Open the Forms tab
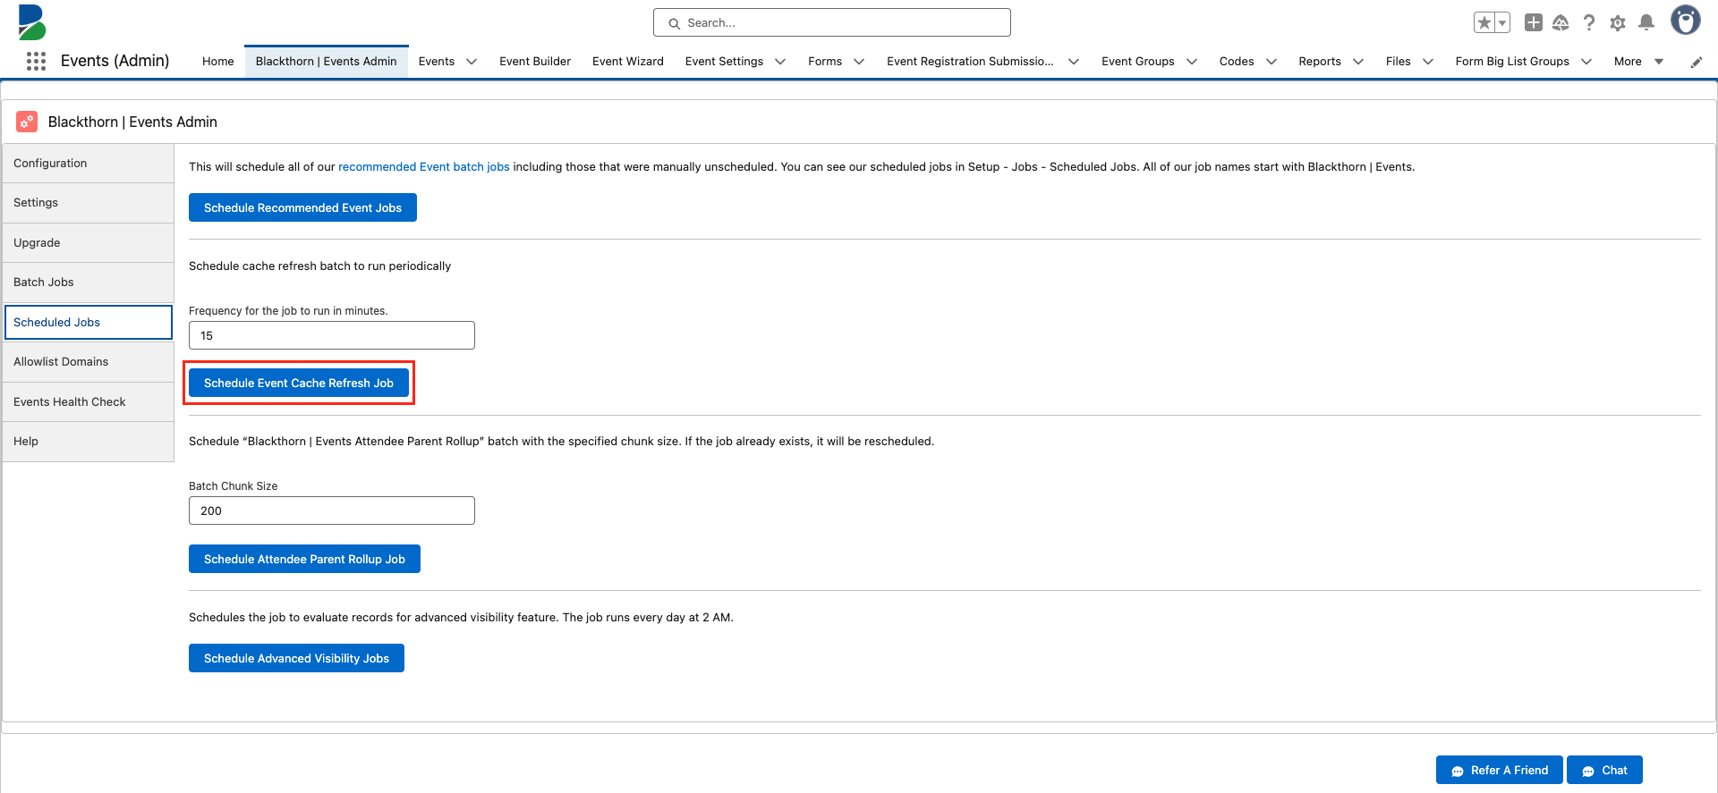This screenshot has width=1718, height=793. (x=825, y=61)
